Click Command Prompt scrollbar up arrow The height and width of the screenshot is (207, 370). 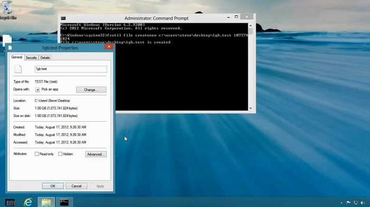pyautogui.click(x=251, y=26)
